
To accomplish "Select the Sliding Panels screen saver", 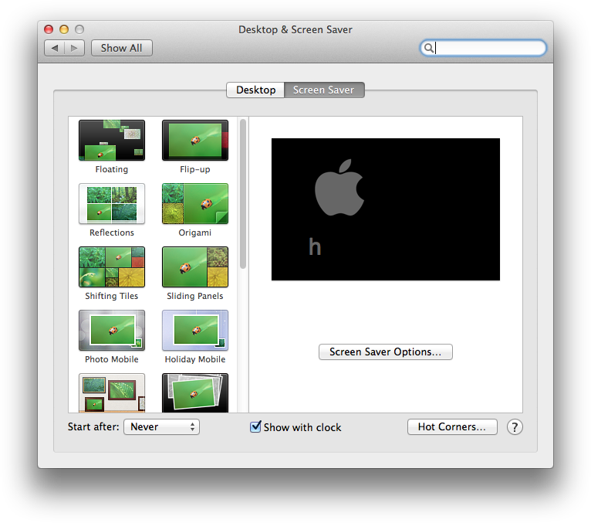I will click(x=194, y=267).
